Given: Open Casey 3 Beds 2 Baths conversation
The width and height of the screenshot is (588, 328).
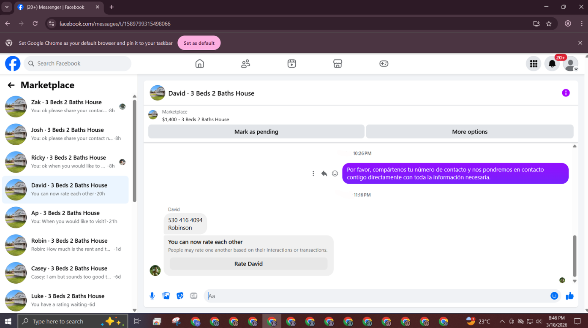Looking at the screenshot, I should point(65,273).
